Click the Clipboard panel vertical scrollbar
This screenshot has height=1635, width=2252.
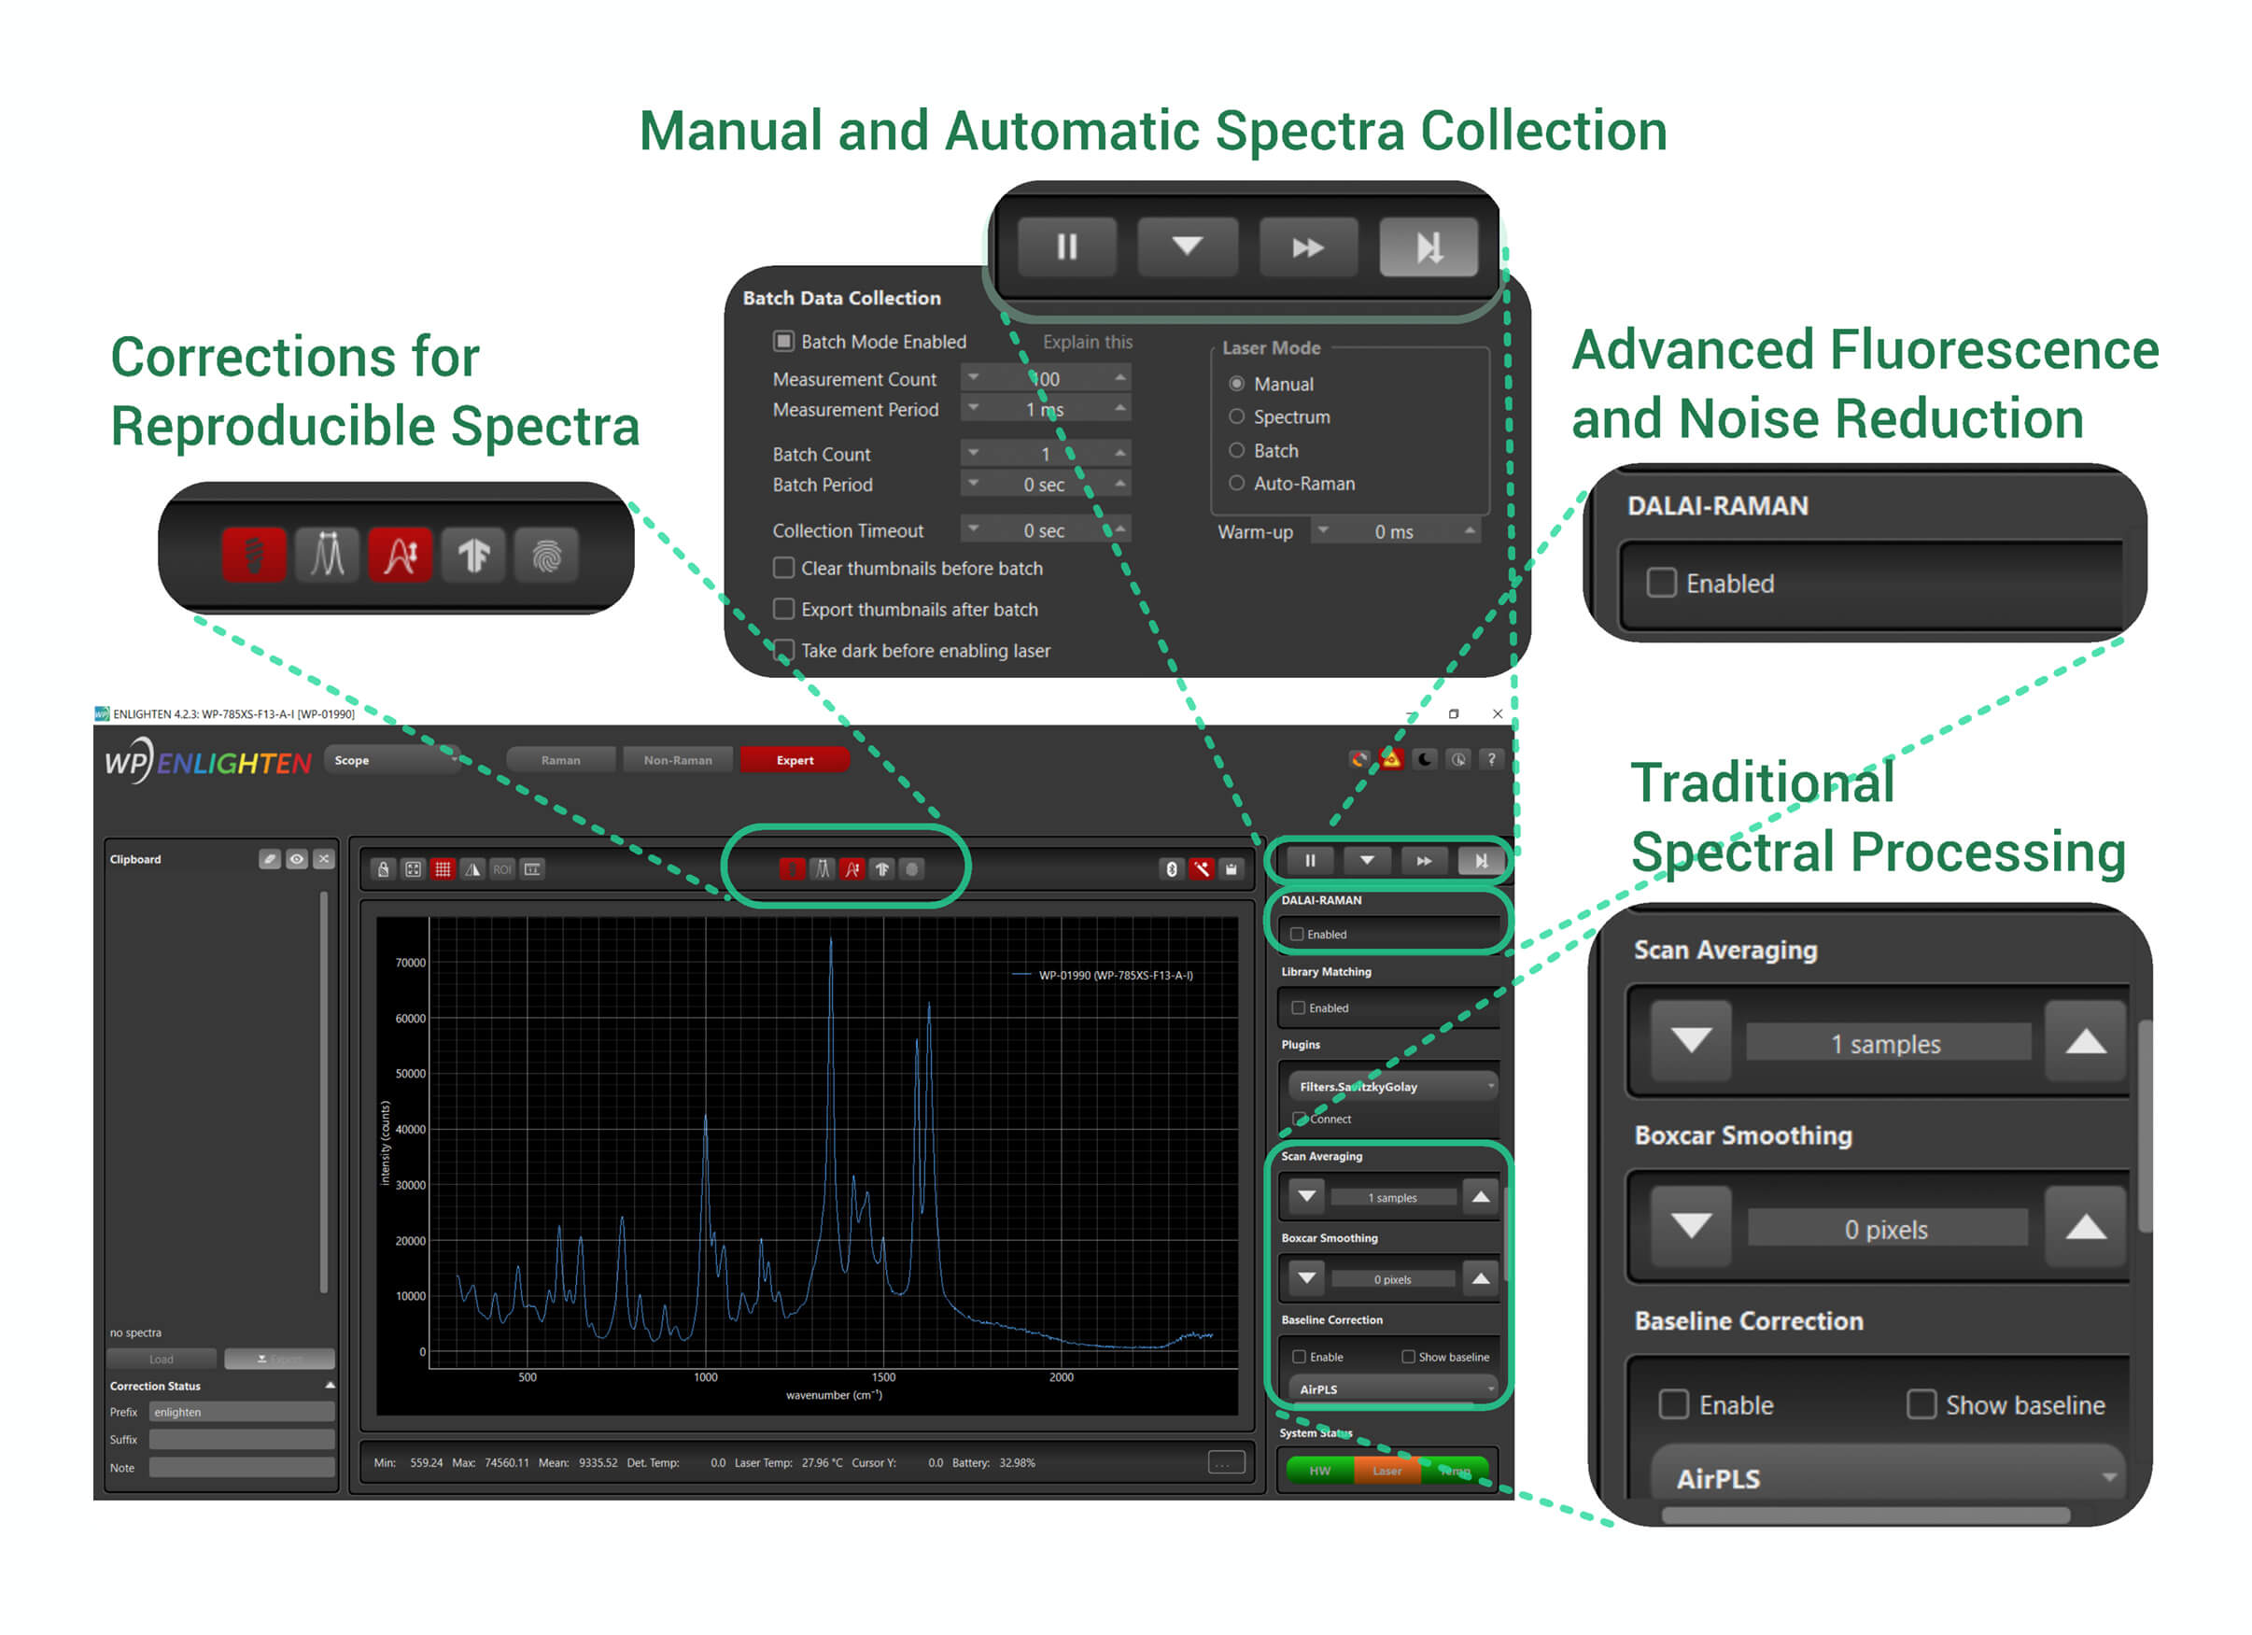tap(324, 1092)
